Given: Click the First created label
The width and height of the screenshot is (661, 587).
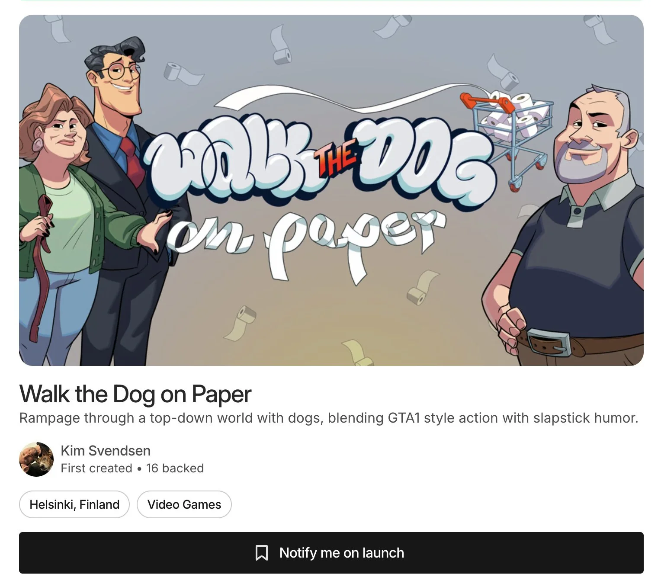Looking at the screenshot, I should click(x=96, y=468).
